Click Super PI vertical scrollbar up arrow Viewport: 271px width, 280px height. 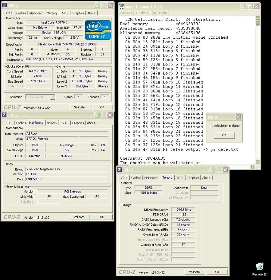[257, 18]
